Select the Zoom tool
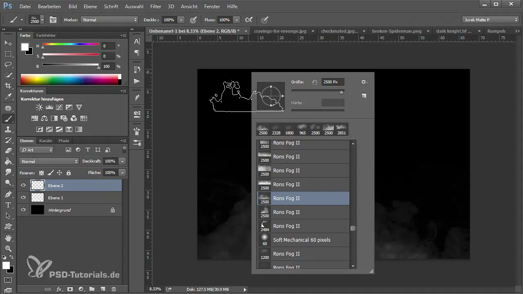The width and height of the screenshot is (523, 294). (8, 248)
